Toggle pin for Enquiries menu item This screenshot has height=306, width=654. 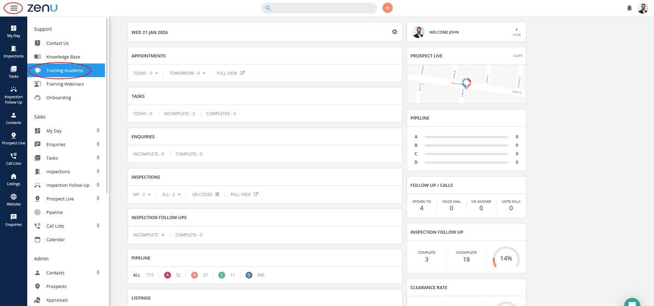pyautogui.click(x=98, y=145)
